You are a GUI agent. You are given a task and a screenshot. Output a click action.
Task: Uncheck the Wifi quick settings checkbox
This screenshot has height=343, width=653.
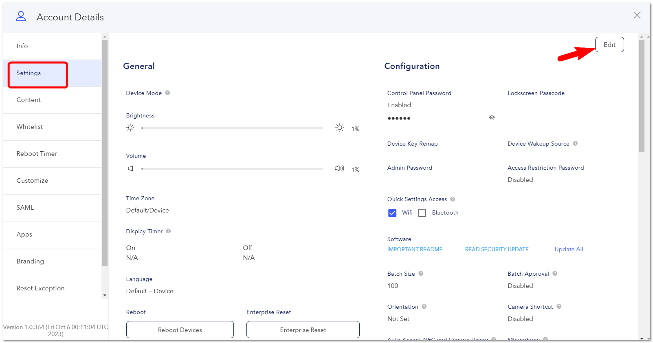point(392,213)
